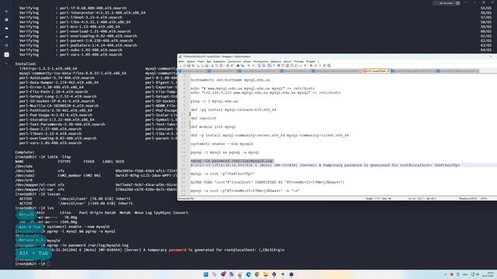Open the File menu in Notepad++
This screenshot has height=279, width=497.
(x=181, y=61)
